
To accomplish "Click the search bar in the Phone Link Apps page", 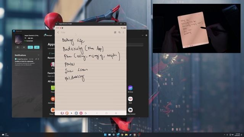I will tap(135, 45).
